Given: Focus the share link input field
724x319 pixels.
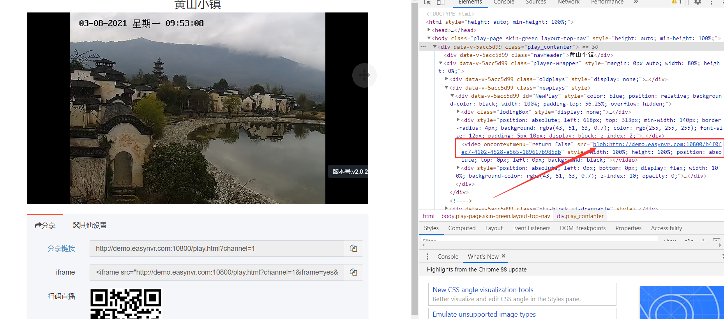Looking at the screenshot, I should coord(217,249).
